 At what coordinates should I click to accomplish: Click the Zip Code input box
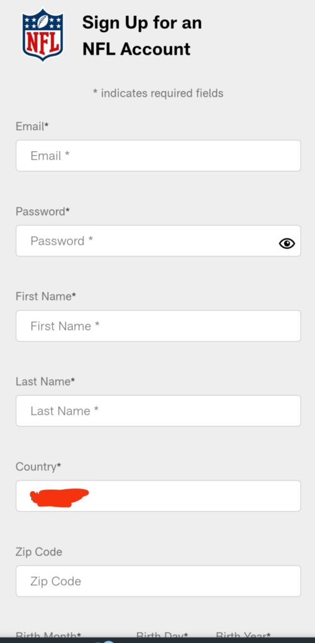(x=158, y=581)
